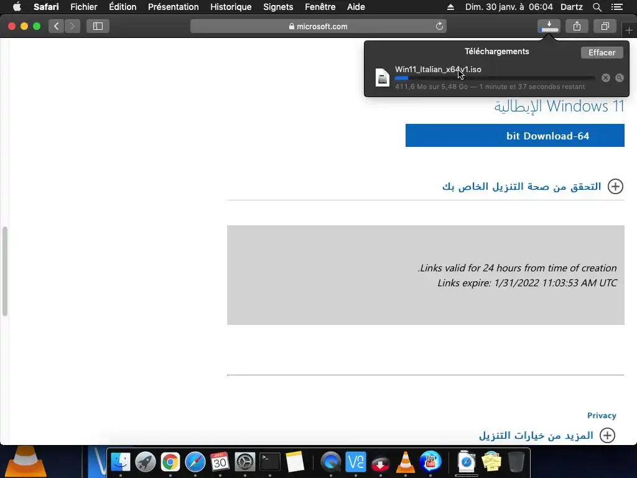637x478 pixels.
Task: Click the 'Links expire' date text
Action: [x=527, y=283]
